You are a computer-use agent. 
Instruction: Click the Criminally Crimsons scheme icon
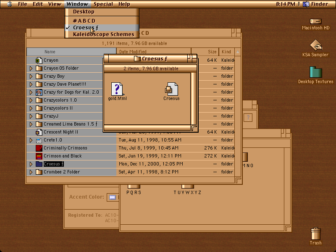(x=39, y=148)
